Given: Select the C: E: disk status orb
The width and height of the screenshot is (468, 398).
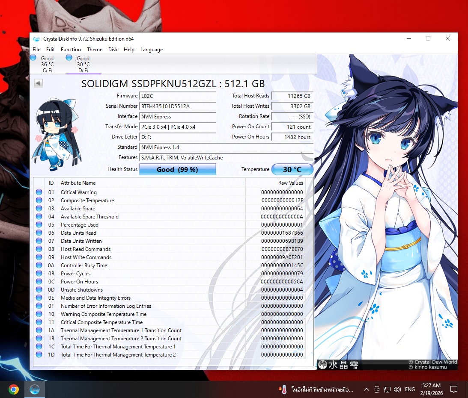Looking at the screenshot, I should click(33, 58).
